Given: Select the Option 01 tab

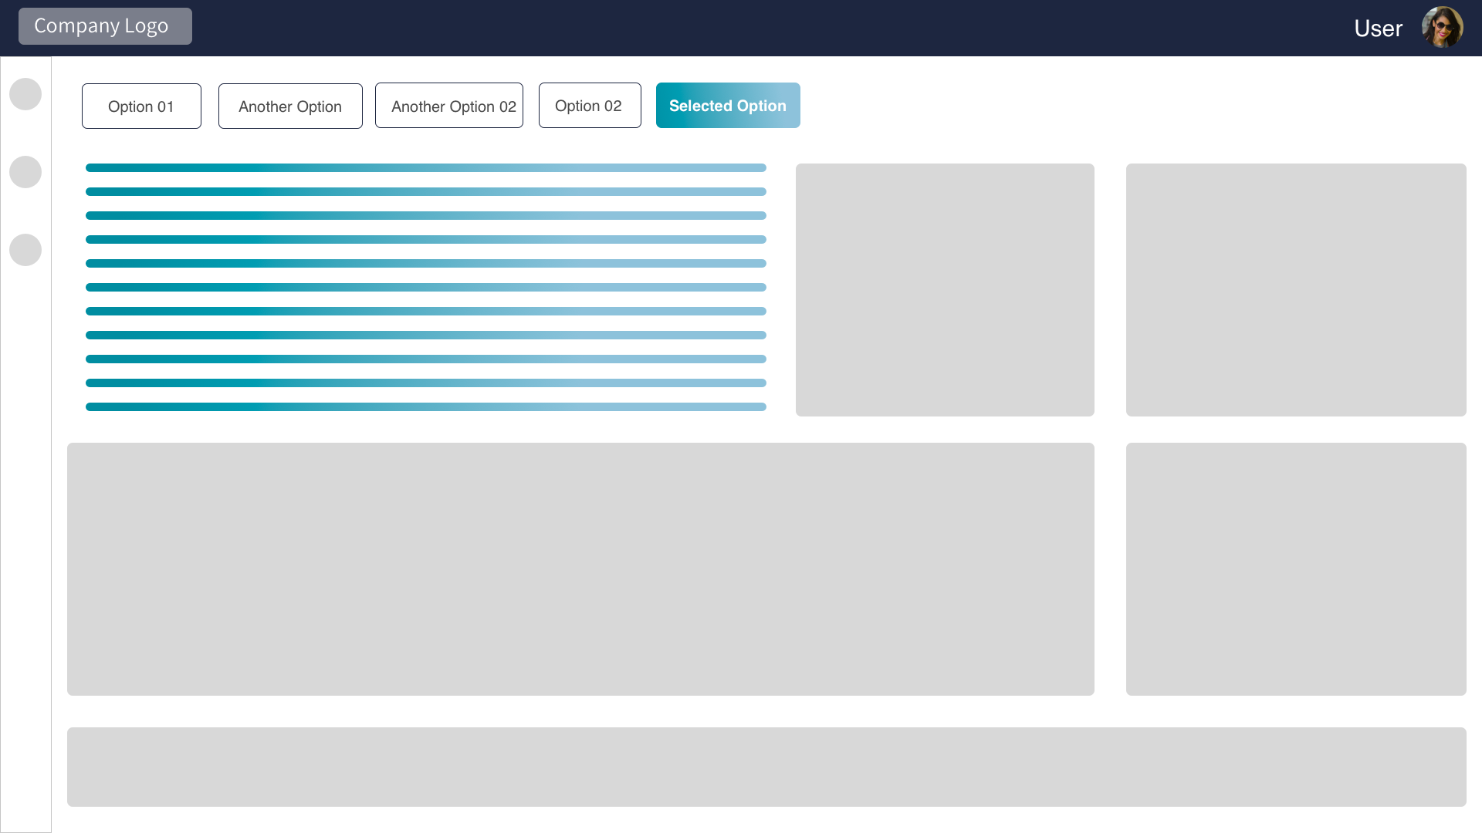Looking at the screenshot, I should click(x=141, y=106).
